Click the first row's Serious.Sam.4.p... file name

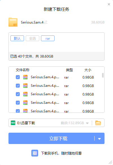point(45,77)
